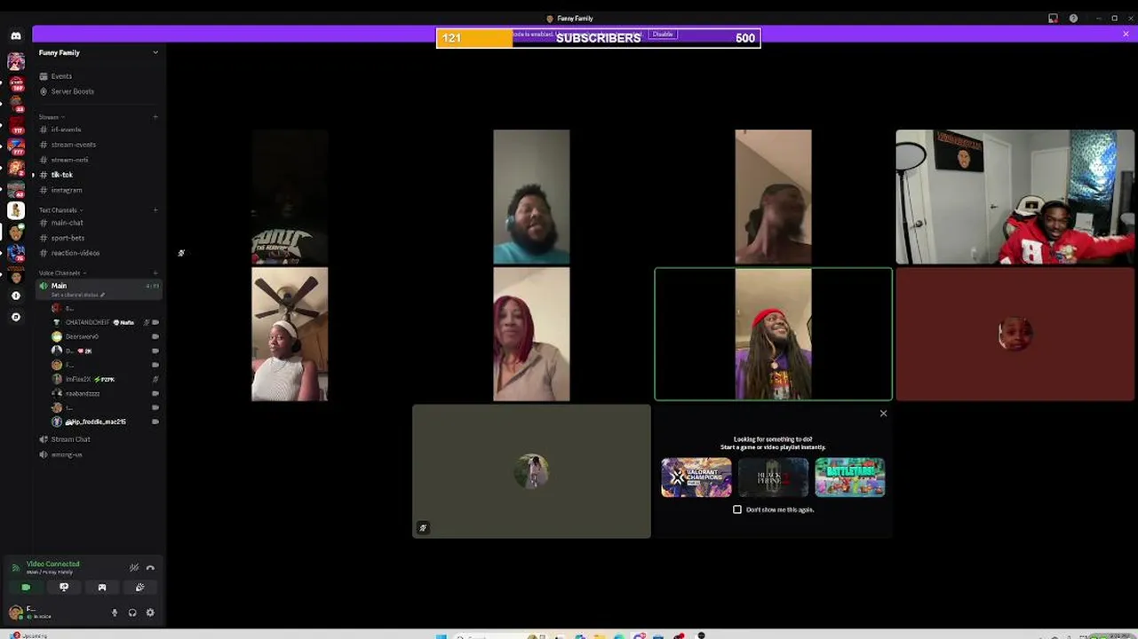Open the soundboard button in voice panel
The width and height of the screenshot is (1138, 639).
140,588
